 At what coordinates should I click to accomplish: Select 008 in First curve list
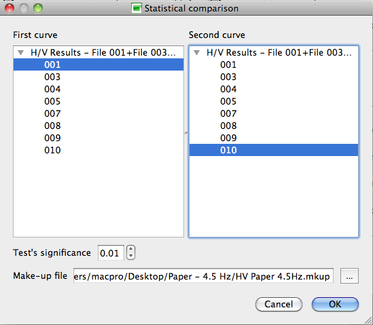pyautogui.click(x=99, y=126)
